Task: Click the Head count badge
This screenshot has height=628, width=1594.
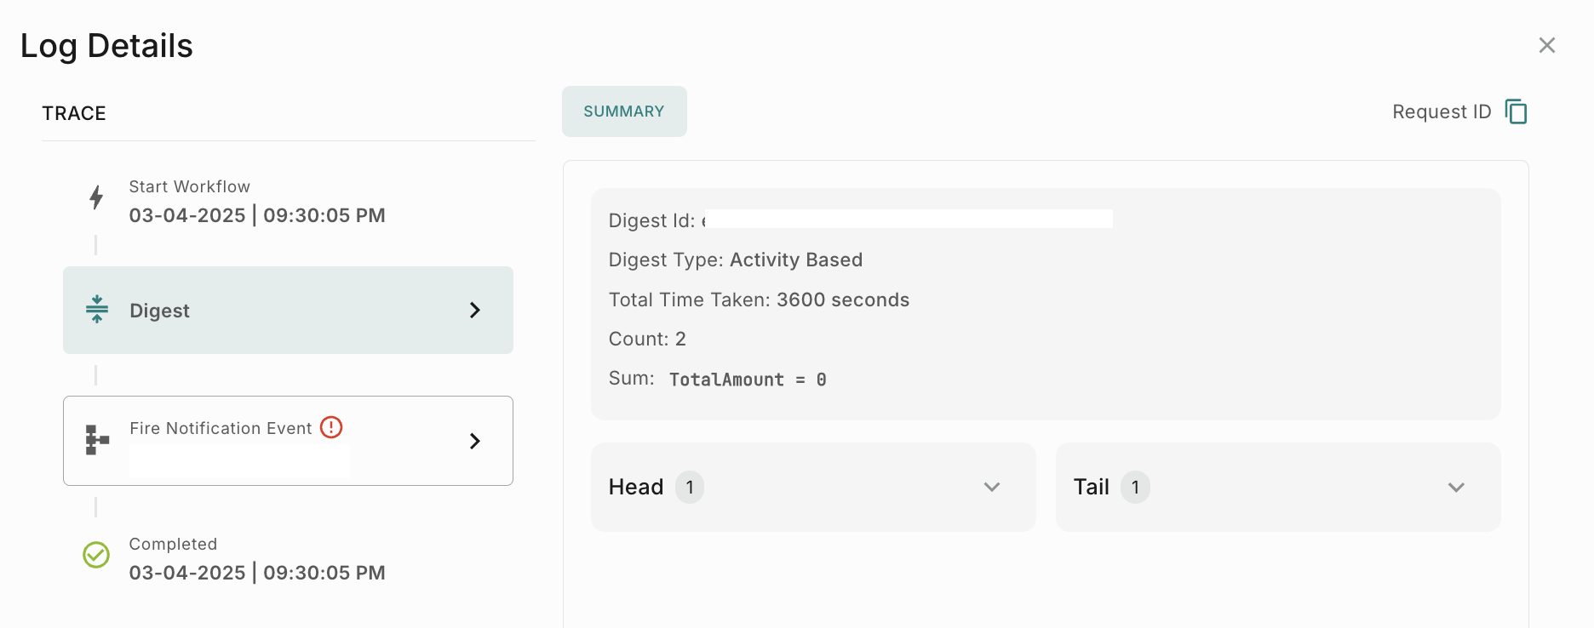Action: click(690, 488)
